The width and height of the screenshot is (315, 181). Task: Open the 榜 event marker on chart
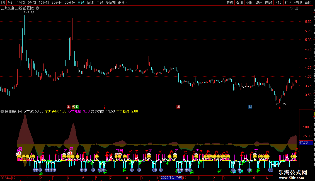click(x=74, y=107)
